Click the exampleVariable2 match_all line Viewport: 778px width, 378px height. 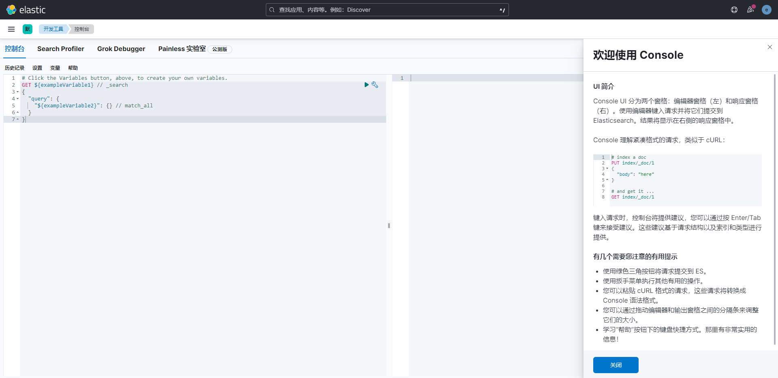click(94, 106)
